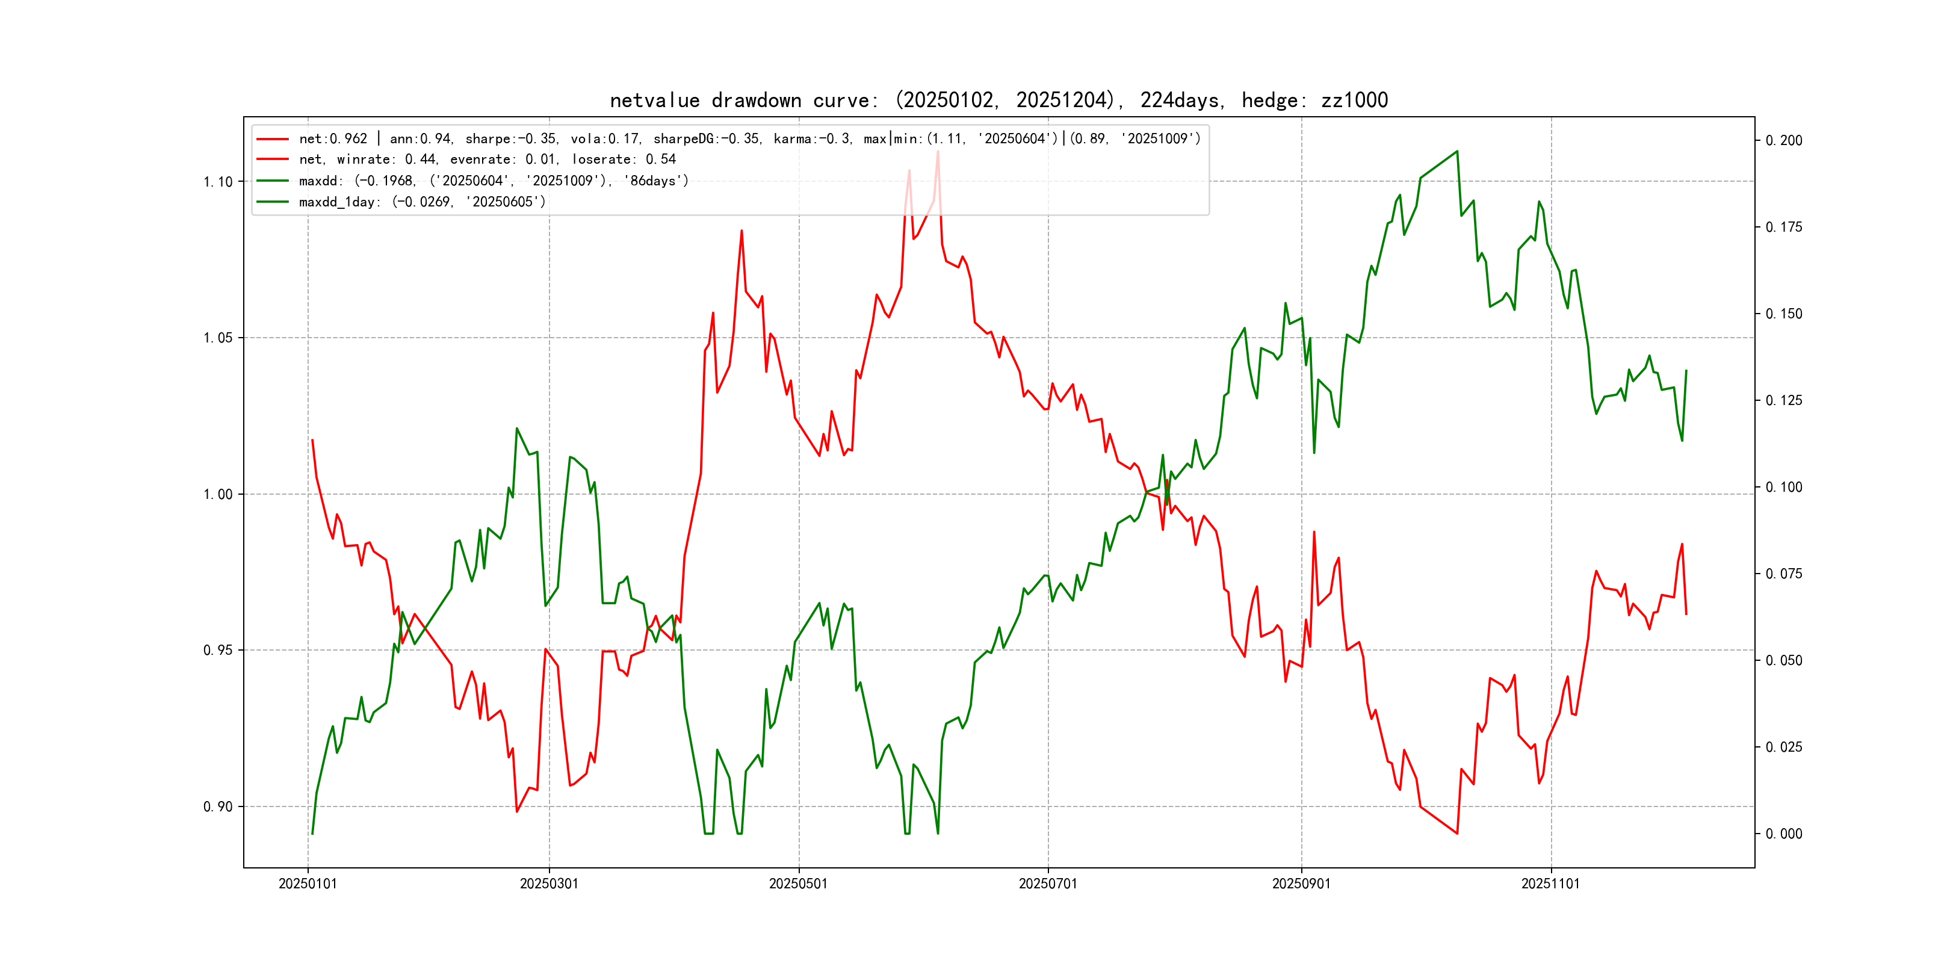Click x-axis date label 20250101
The width and height of the screenshot is (1950, 975).
(x=308, y=884)
